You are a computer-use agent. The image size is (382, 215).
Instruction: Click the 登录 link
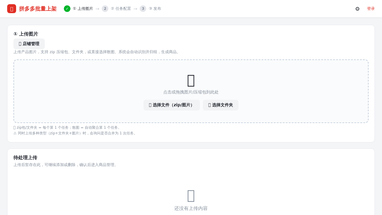[x=371, y=9]
